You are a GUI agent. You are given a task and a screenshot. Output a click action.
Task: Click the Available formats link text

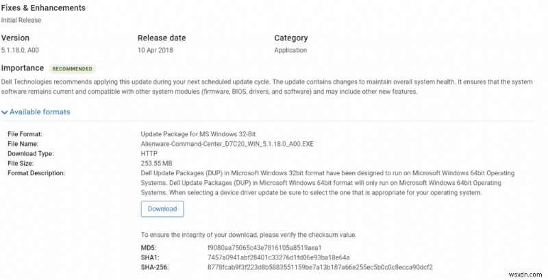point(40,112)
